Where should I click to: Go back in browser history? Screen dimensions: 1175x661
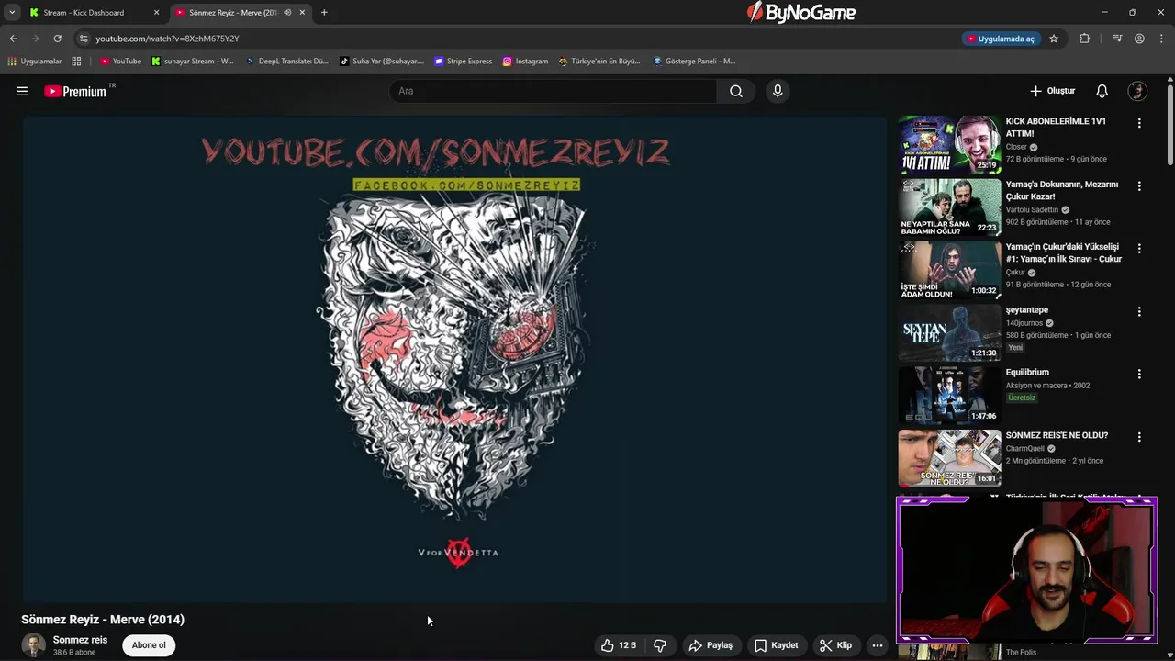click(13, 39)
